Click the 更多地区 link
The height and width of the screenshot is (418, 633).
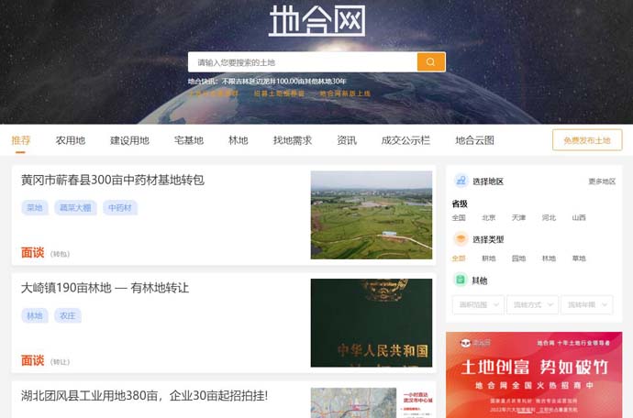point(602,181)
